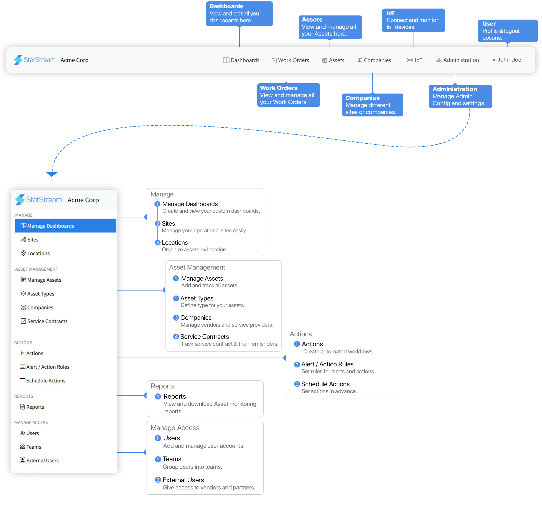
Task: Open the Administration menu in navbar
Action: tap(461, 60)
